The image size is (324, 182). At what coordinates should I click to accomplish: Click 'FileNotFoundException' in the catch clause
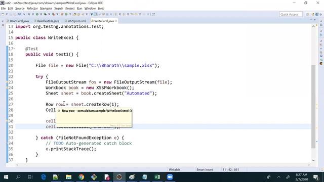click(85, 138)
